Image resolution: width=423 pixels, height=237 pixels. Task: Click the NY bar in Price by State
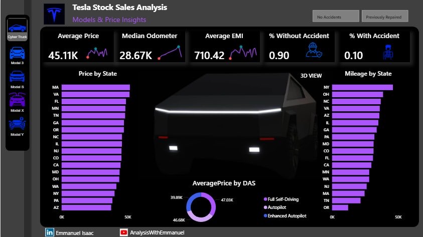tap(88, 193)
